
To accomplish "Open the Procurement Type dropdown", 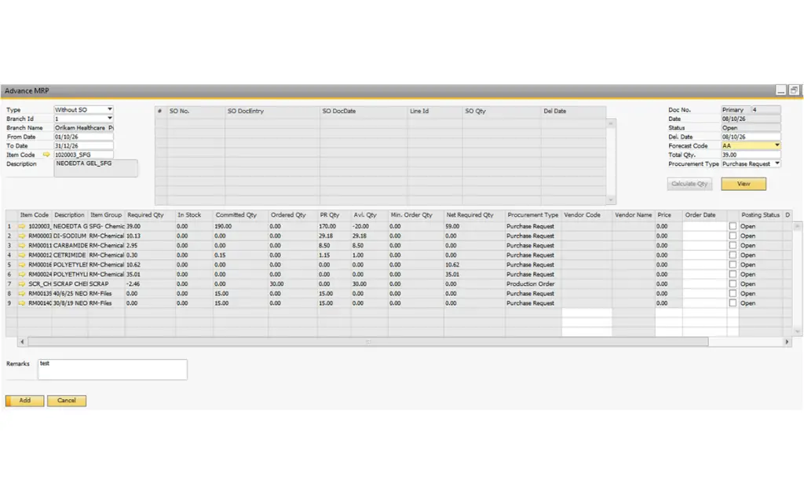I will point(777,163).
